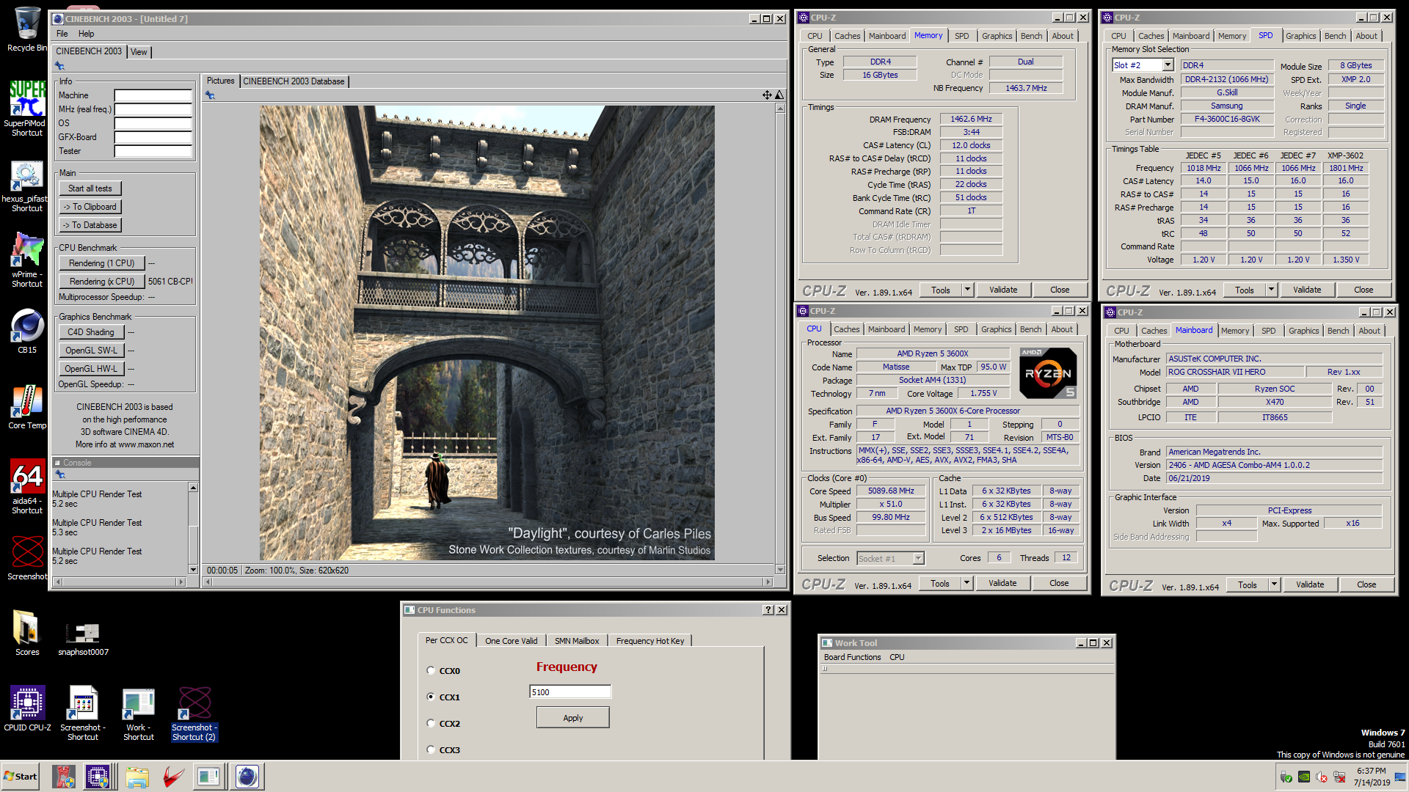Click the Cinebench sphere taskbar icon
This screenshot has width=1409, height=792.
click(x=247, y=777)
